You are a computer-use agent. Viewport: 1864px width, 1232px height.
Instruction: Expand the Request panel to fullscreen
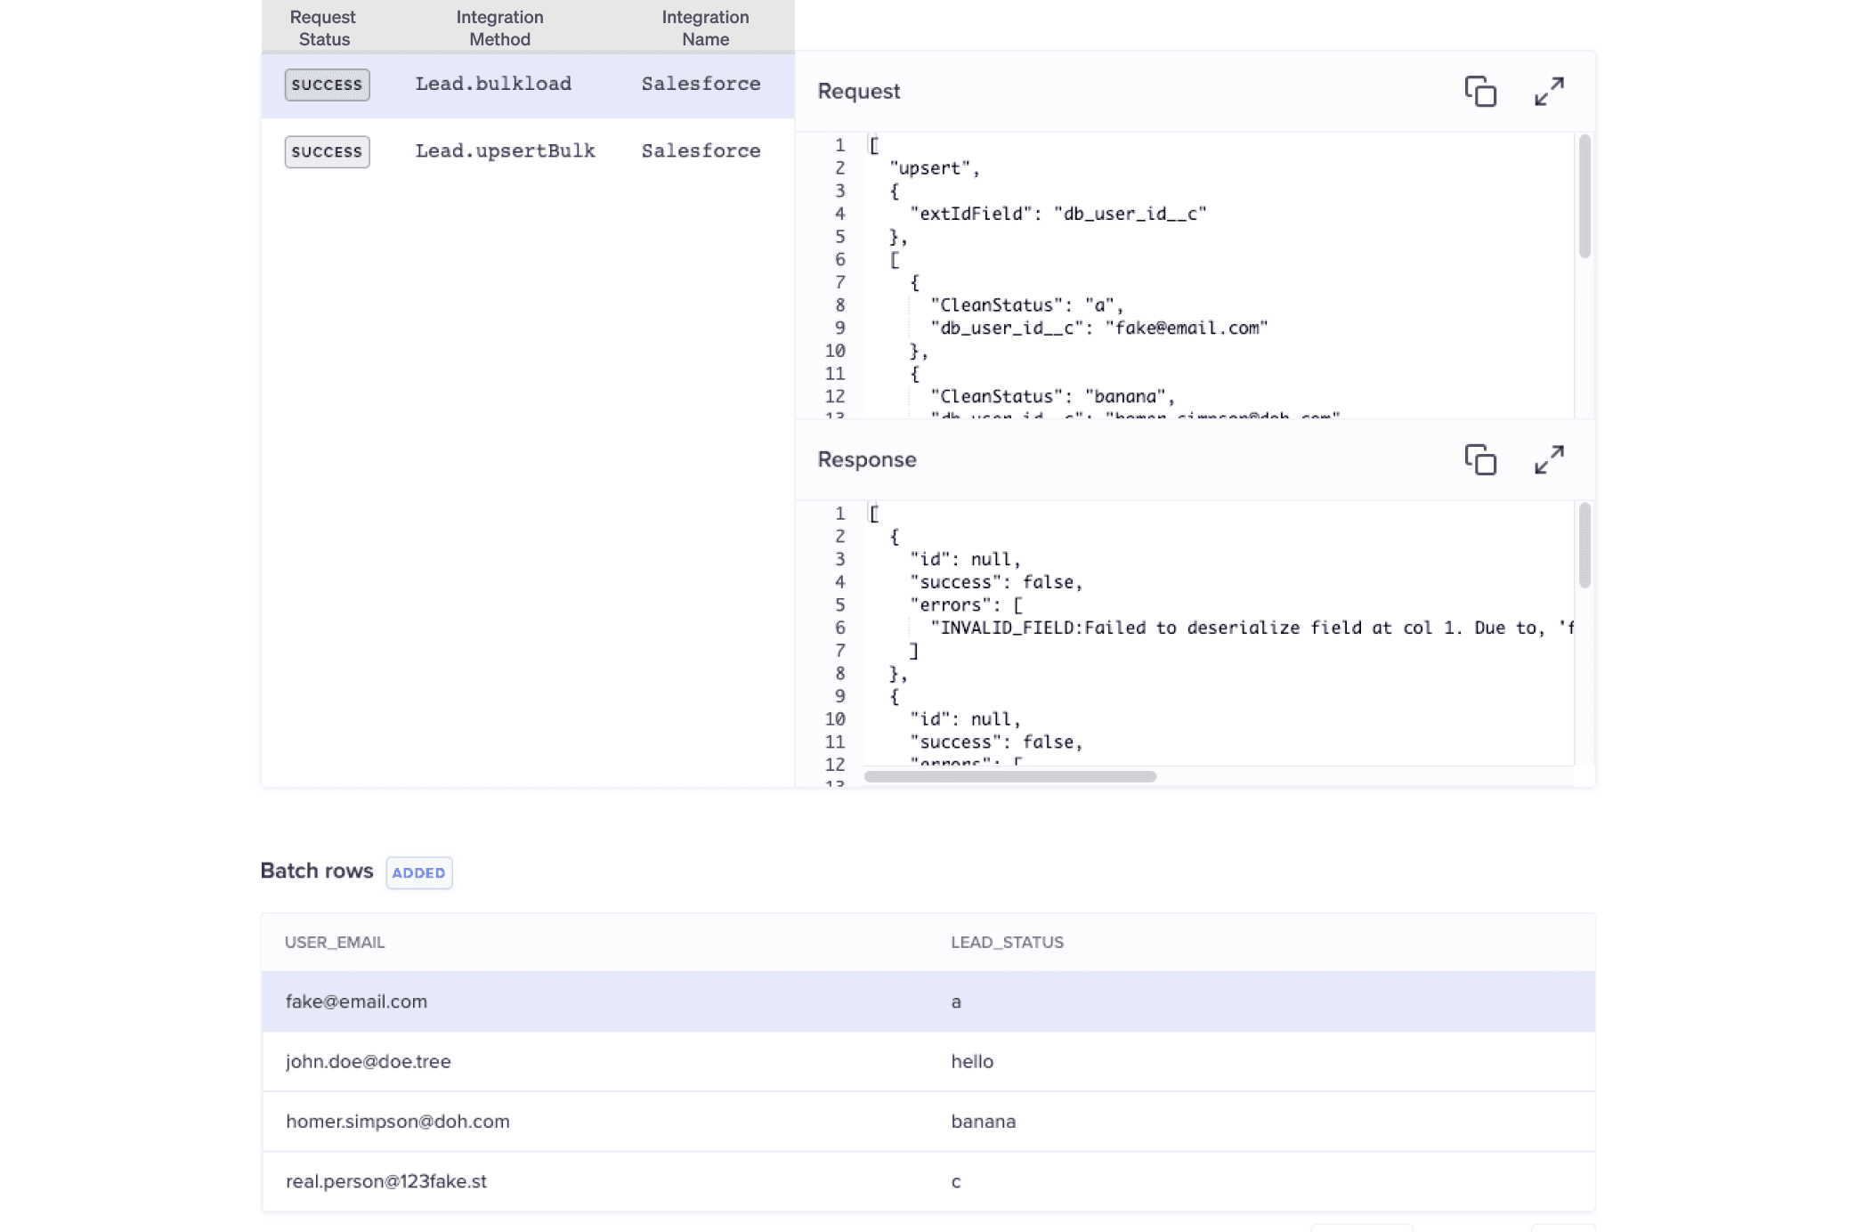[x=1549, y=91]
